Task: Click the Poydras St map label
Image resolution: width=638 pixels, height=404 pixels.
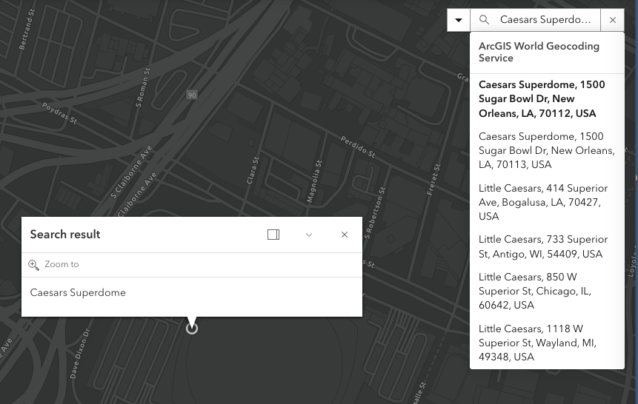Action: tap(59, 113)
